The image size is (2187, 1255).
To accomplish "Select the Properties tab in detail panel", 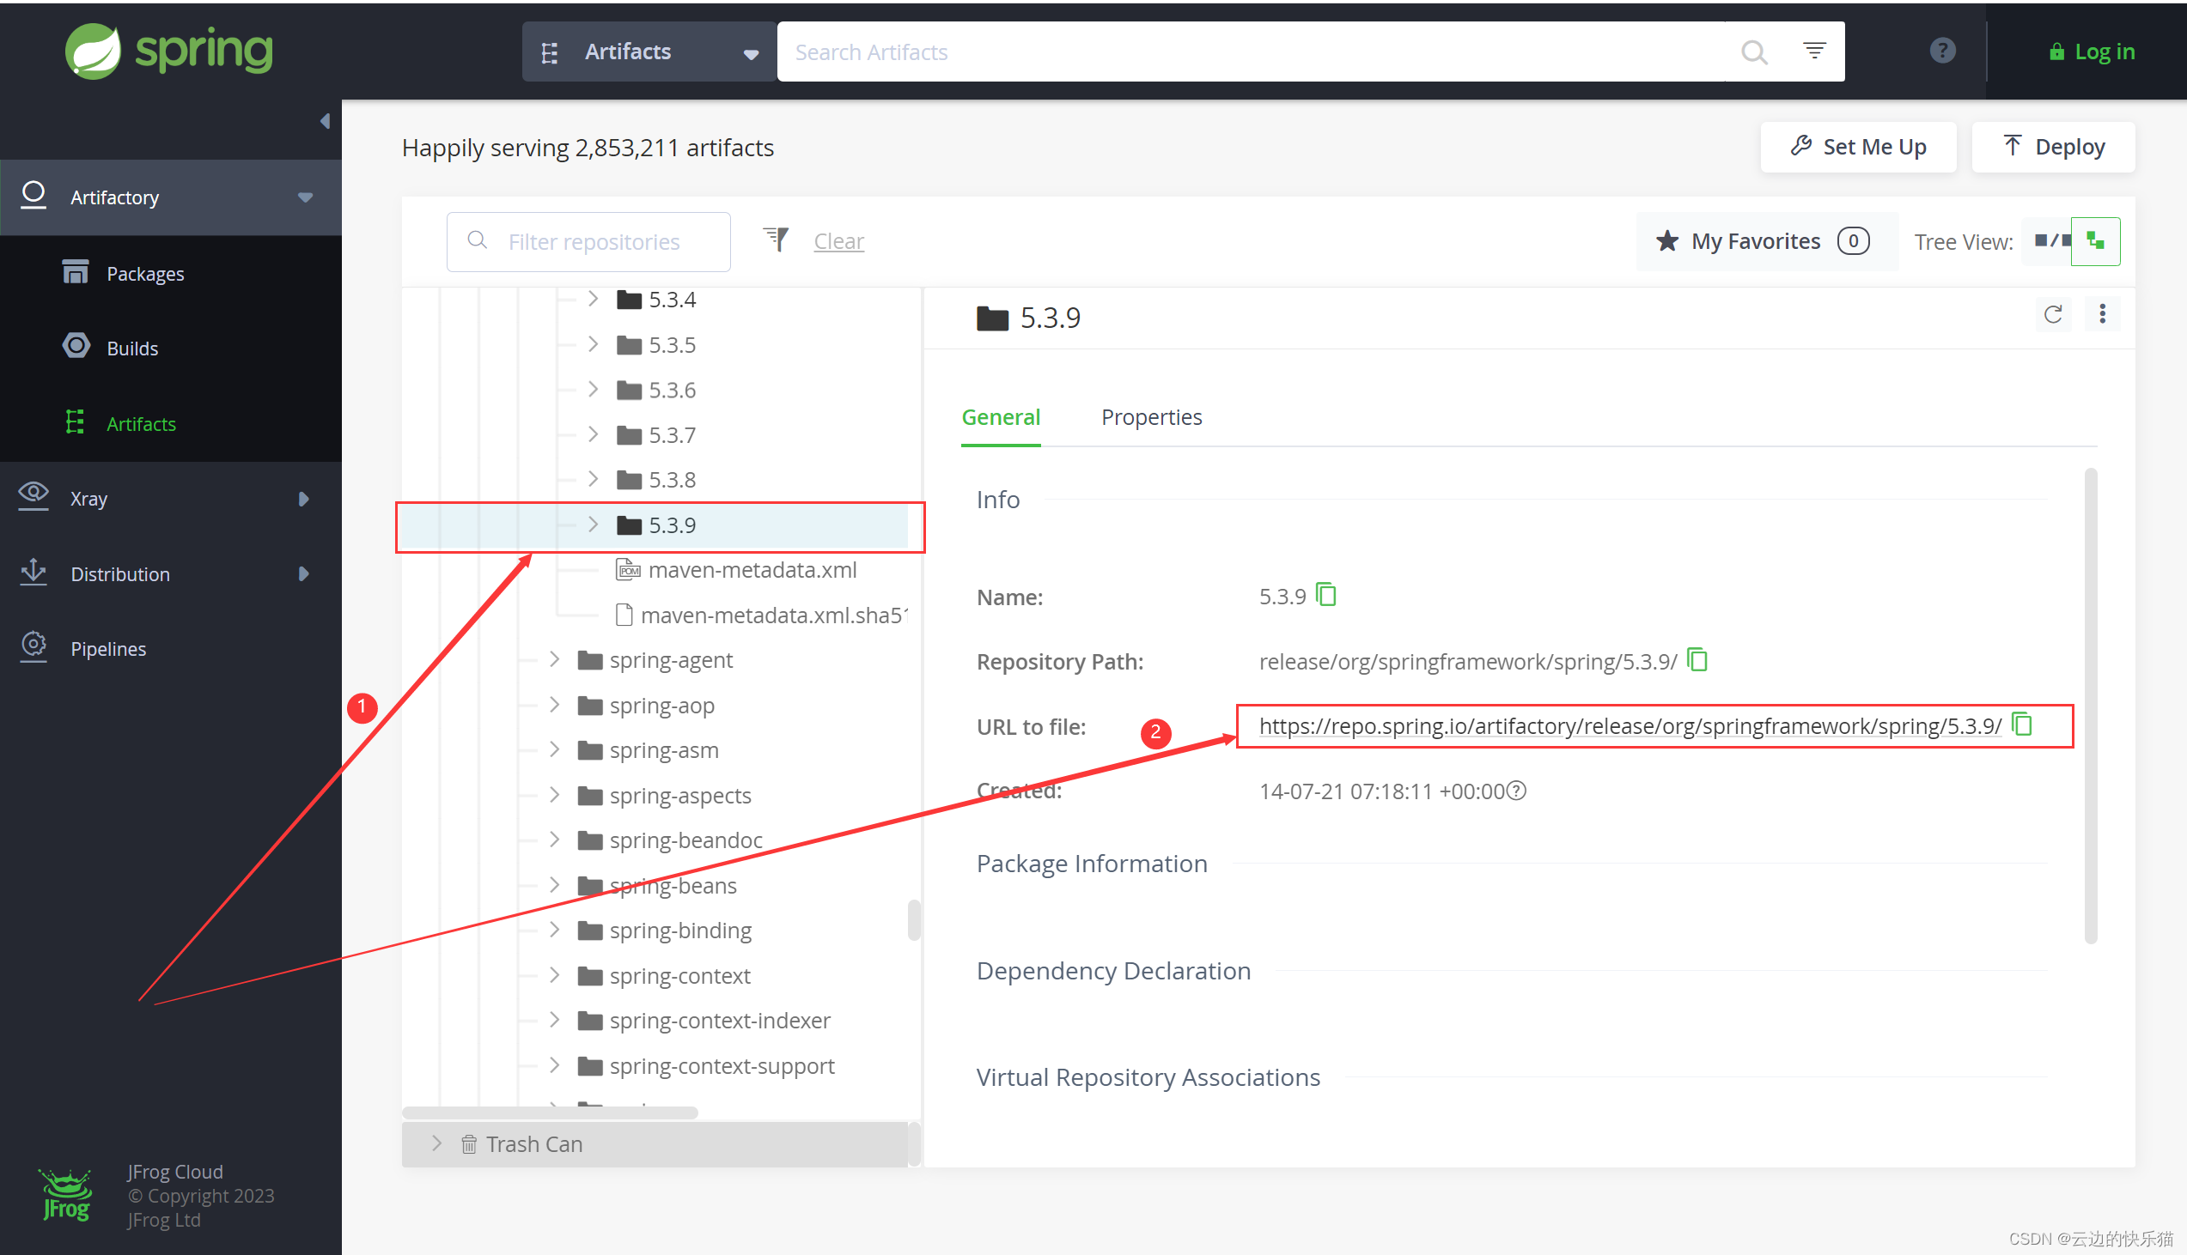I will coord(1150,417).
